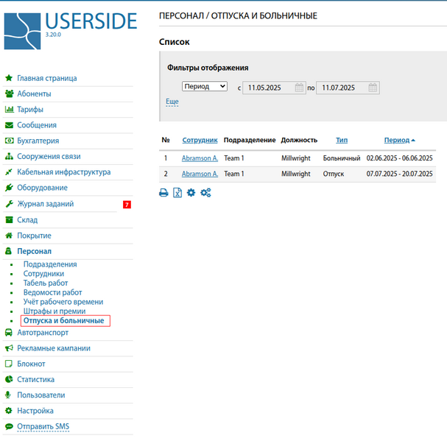Sort the table by Сотрудник column

coord(200,140)
